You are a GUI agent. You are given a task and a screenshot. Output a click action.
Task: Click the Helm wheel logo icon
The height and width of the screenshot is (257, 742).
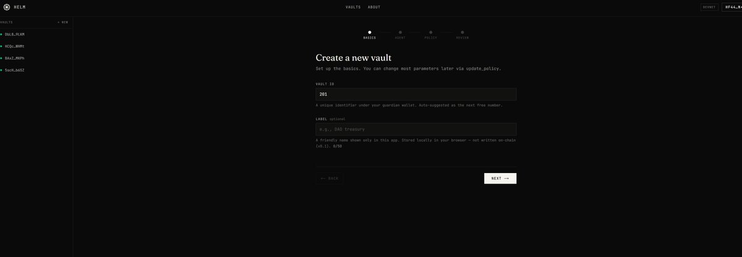pos(6,7)
